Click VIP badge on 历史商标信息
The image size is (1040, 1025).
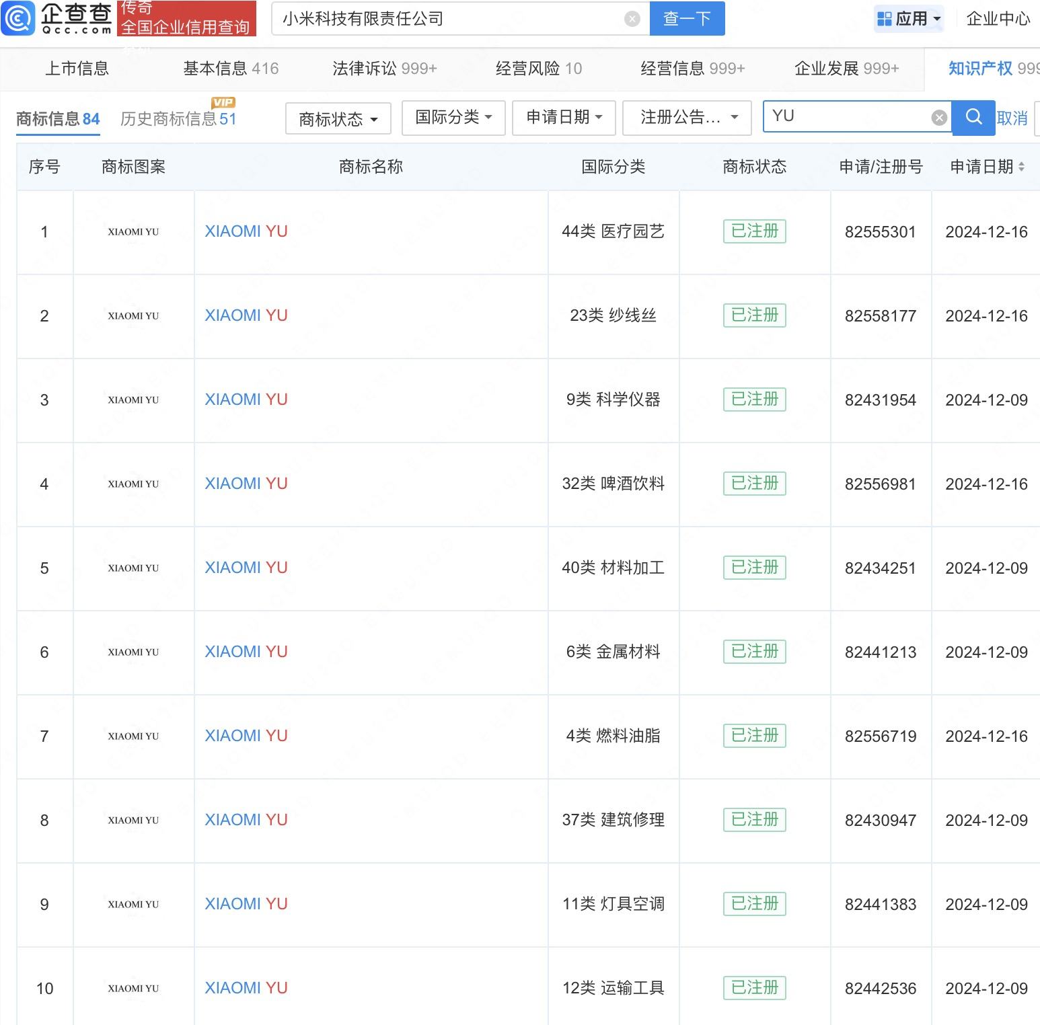pyautogui.click(x=223, y=102)
